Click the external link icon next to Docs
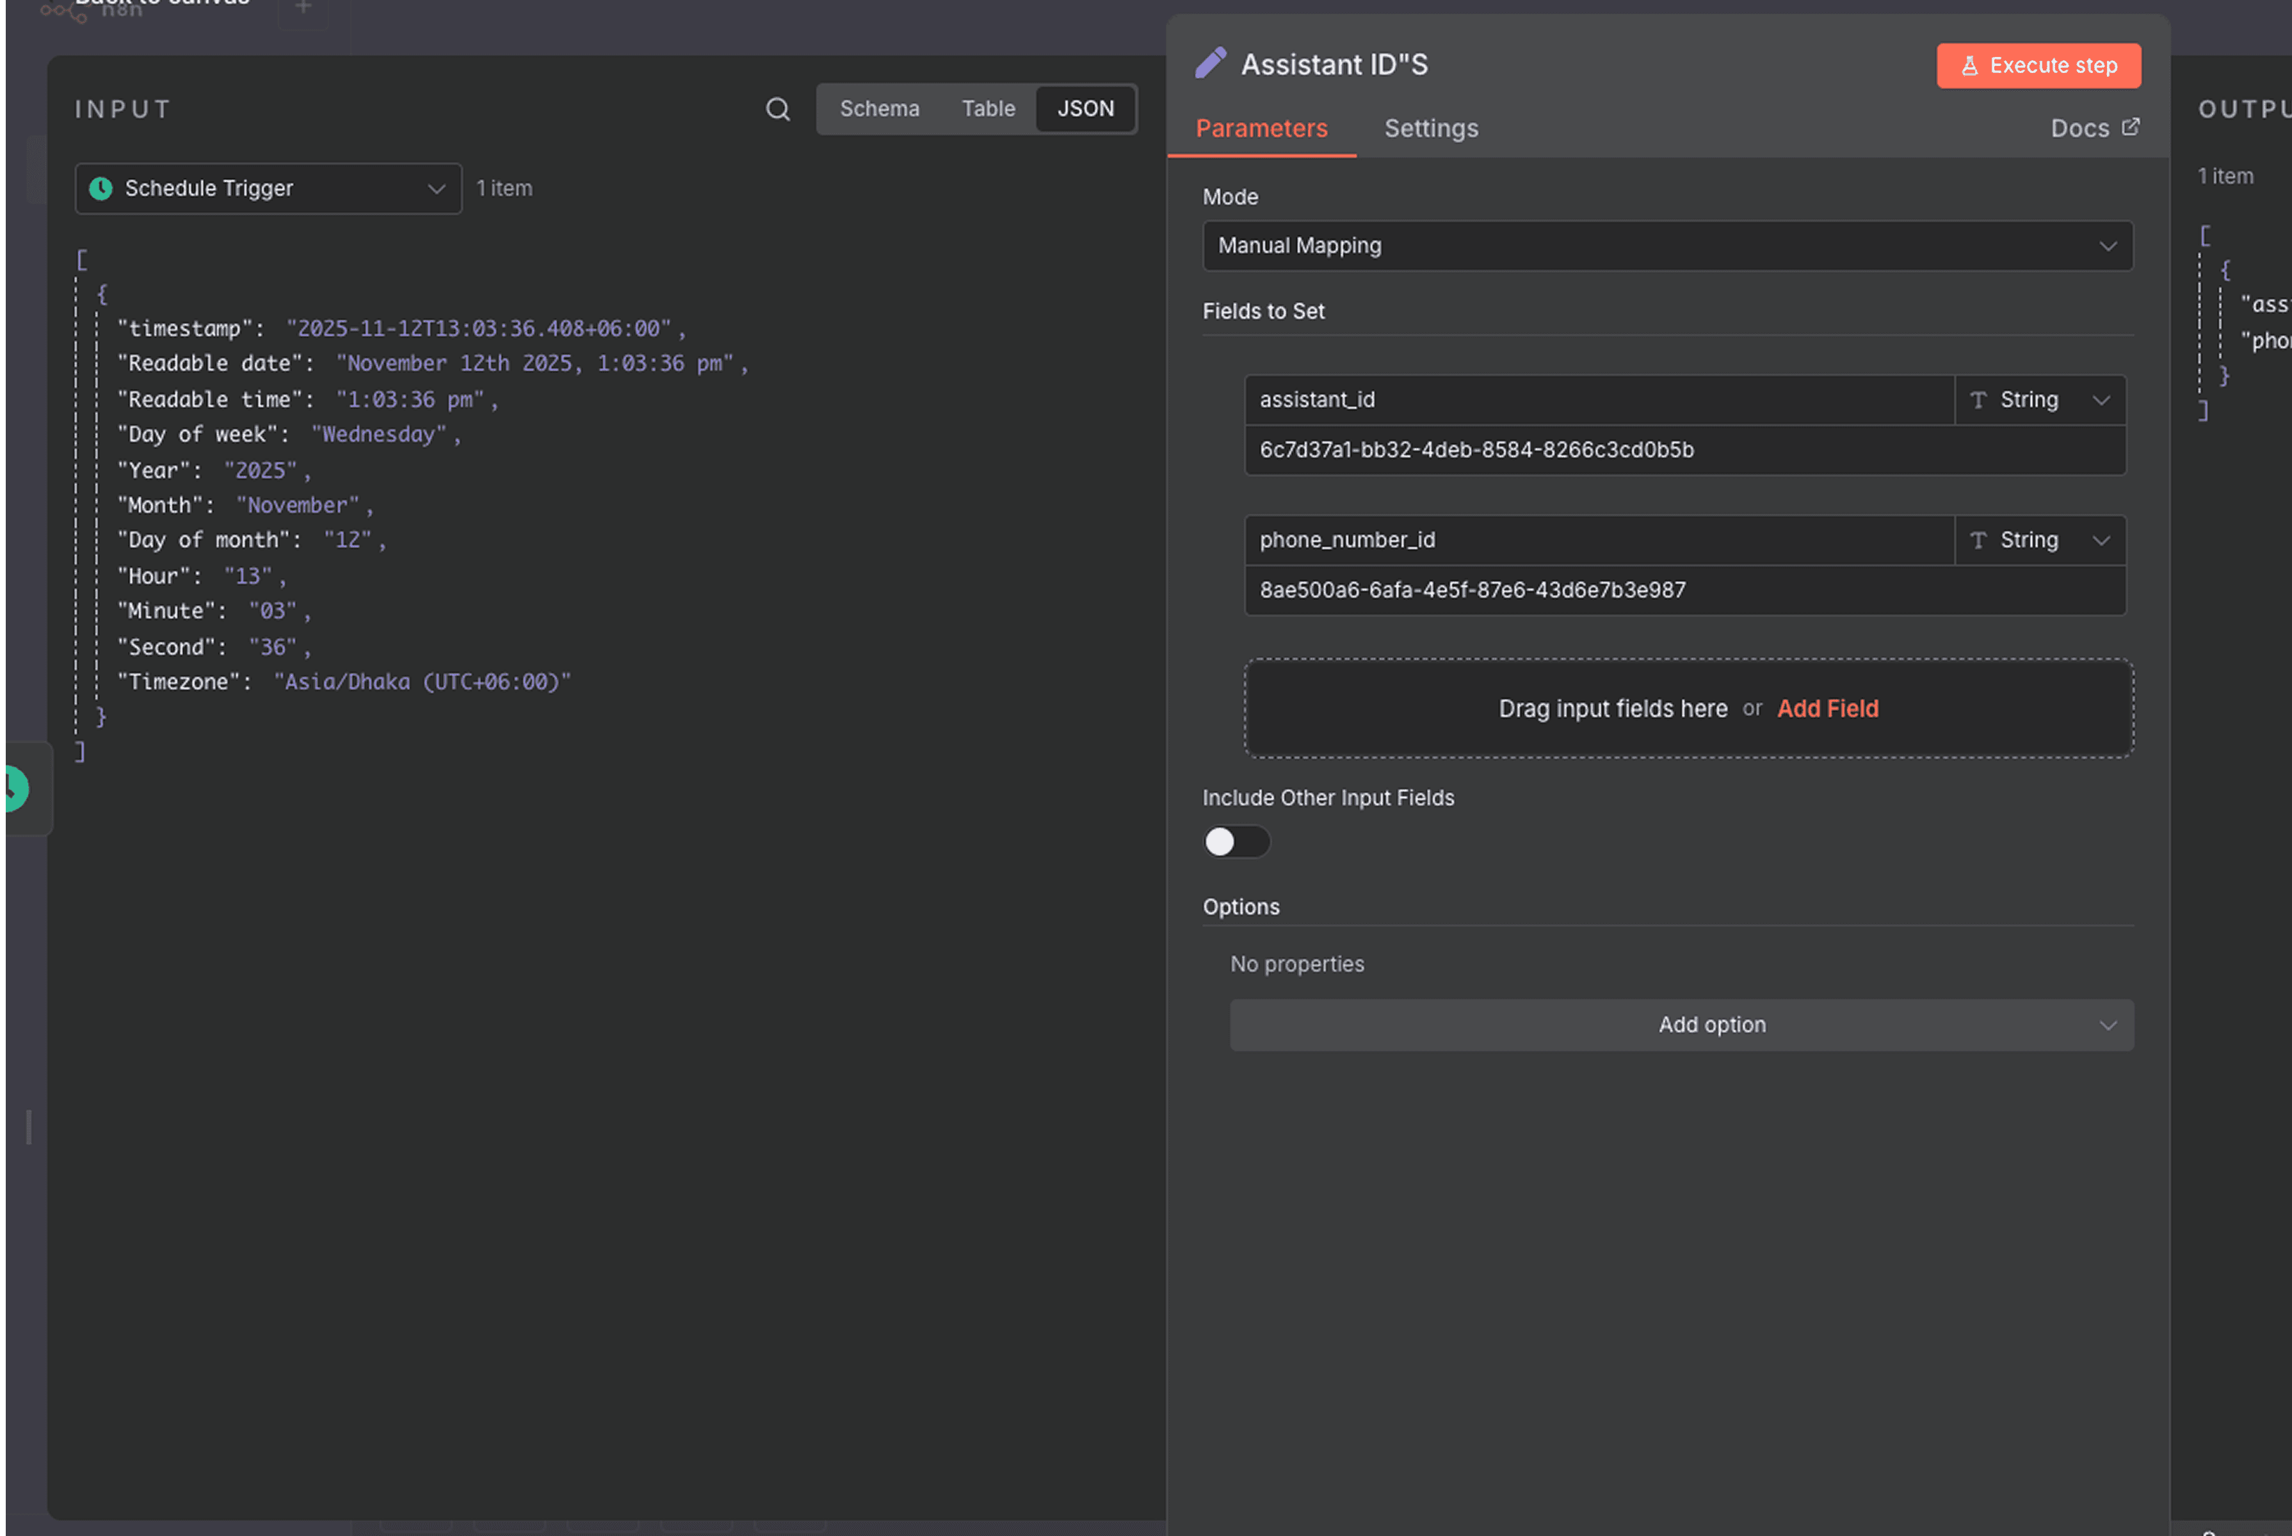The width and height of the screenshot is (2292, 1536). click(x=2130, y=127)
